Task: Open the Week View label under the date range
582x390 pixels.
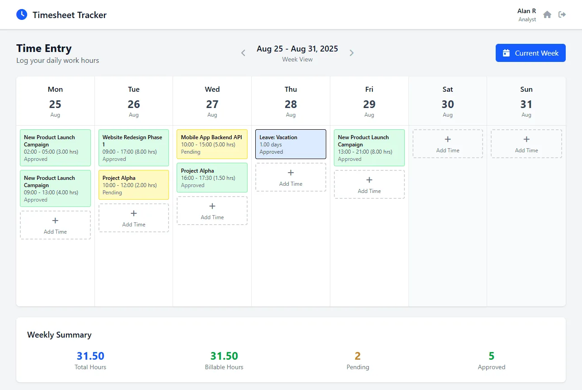Action: (297, 59)
